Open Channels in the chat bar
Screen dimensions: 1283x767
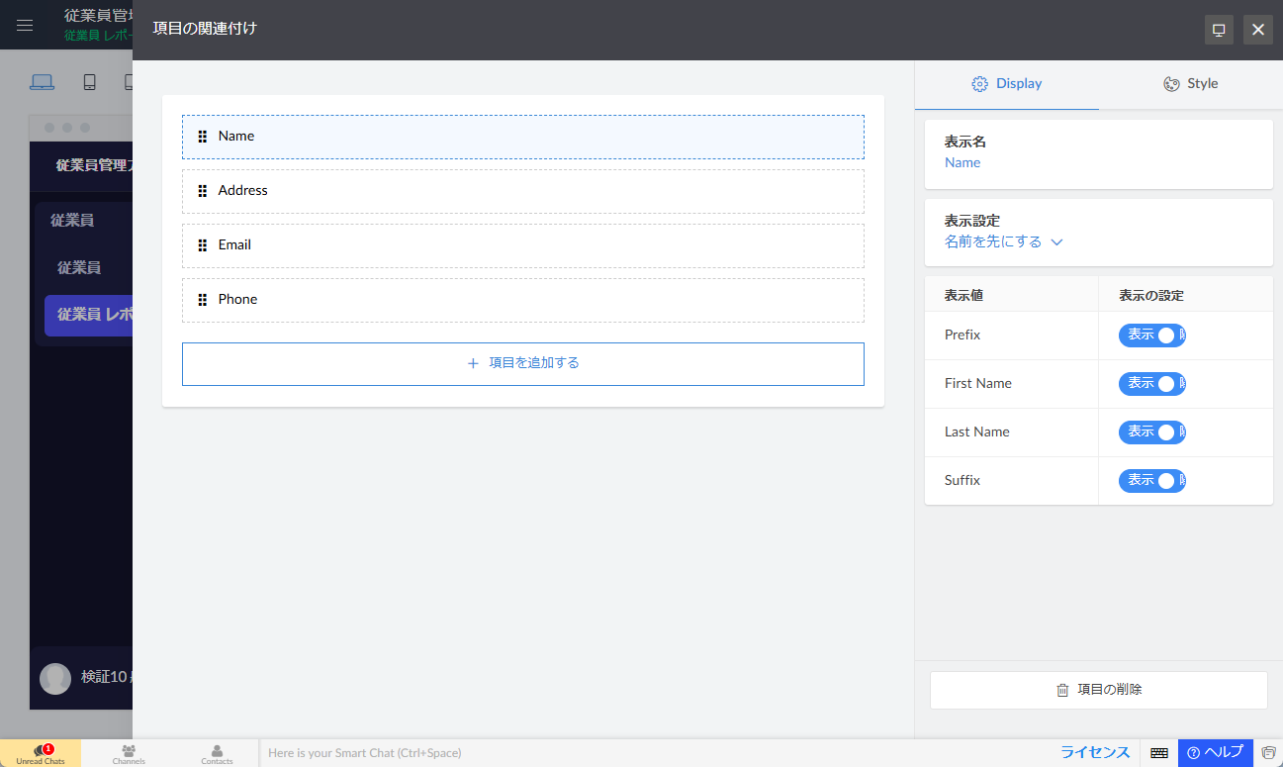(129, 753)
